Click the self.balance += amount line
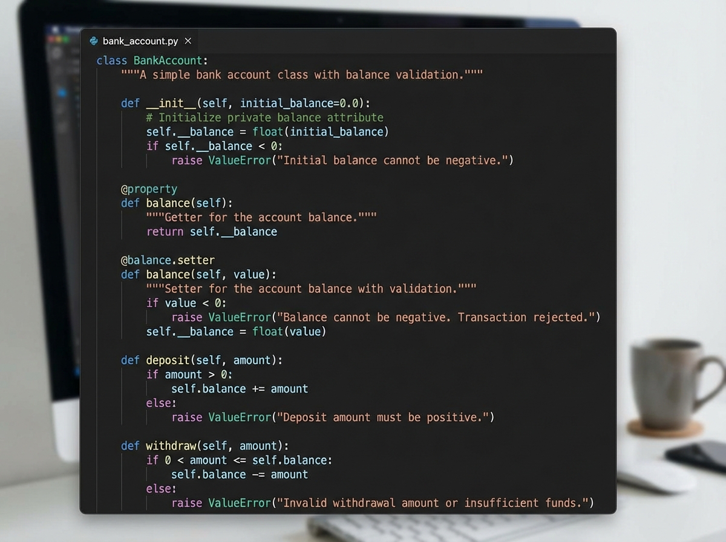This screenshot has width=726, height=542. (239, 388)
